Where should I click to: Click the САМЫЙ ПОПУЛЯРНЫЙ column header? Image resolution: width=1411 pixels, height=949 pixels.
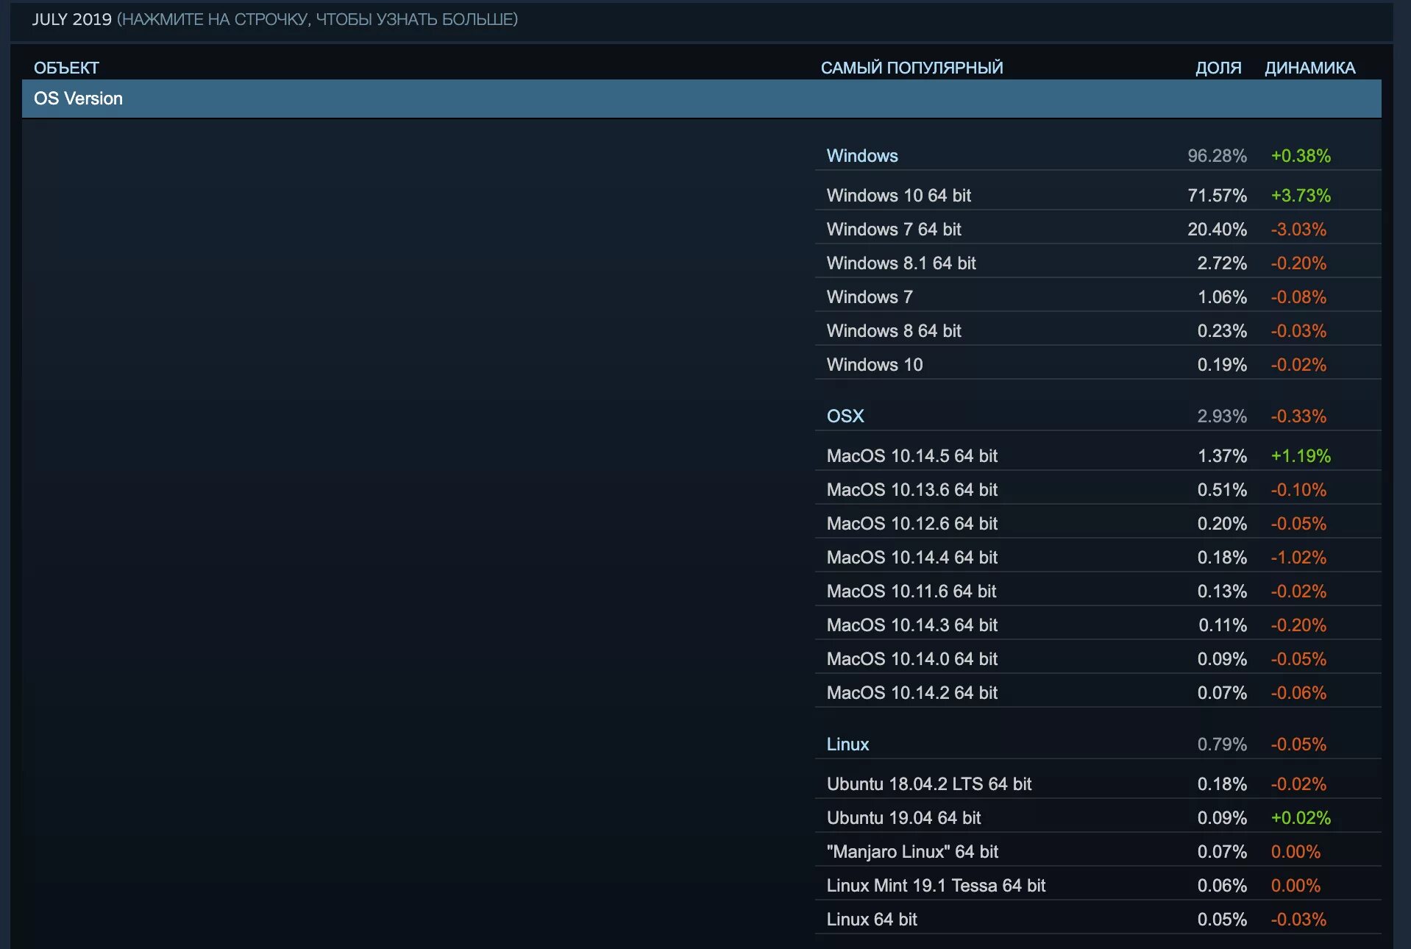(911, 68)
